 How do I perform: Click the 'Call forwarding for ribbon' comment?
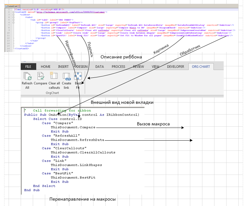(x=62, y=110)
